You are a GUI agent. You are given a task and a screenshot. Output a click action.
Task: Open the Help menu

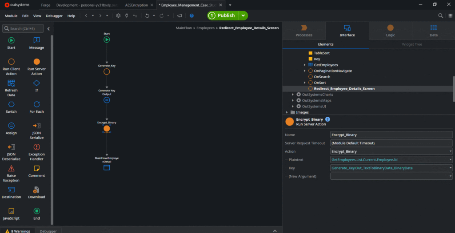tap(72, 16)
